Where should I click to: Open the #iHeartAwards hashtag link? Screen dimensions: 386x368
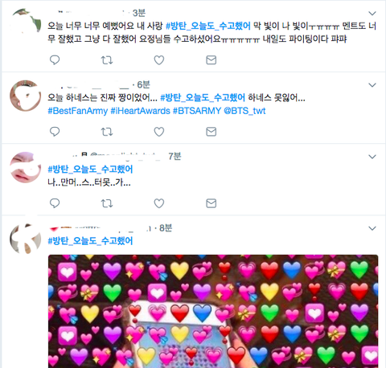pyautogui.click(x=140, y=111)
